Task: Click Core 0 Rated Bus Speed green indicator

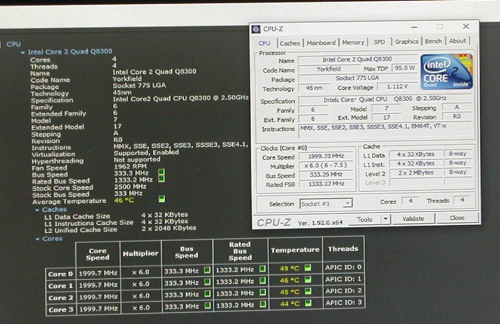Action: point(262,269)
